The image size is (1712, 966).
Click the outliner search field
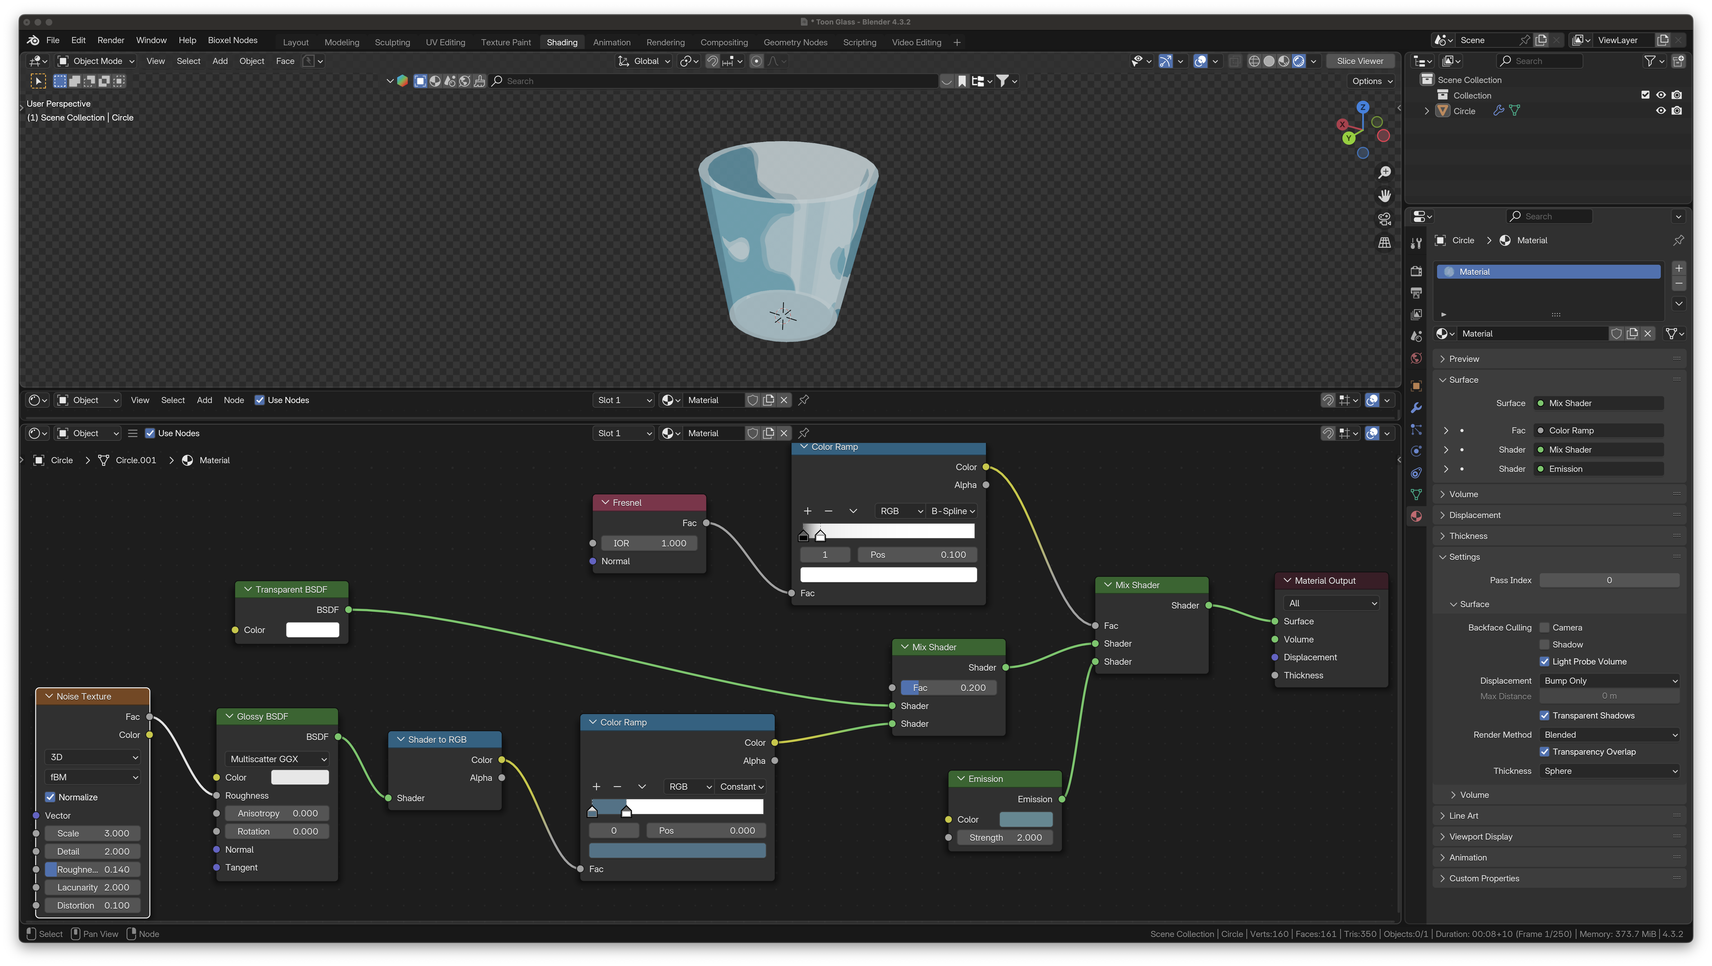(1539, 61)
